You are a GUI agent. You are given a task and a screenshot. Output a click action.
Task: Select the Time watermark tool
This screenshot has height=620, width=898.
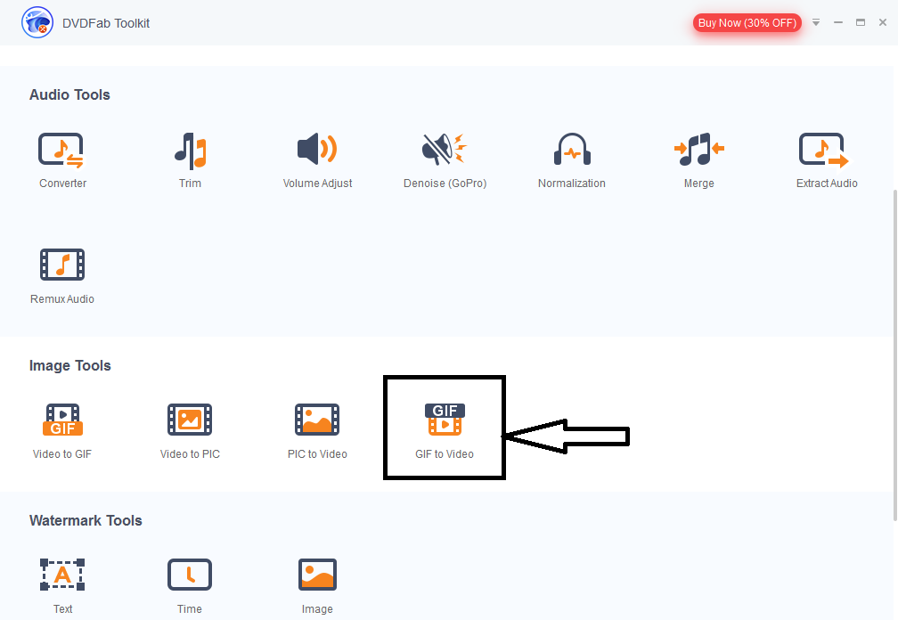[190, 585]
